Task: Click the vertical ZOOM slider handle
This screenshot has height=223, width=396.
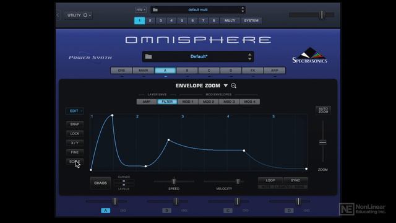Action: click(x=323, y=142)
